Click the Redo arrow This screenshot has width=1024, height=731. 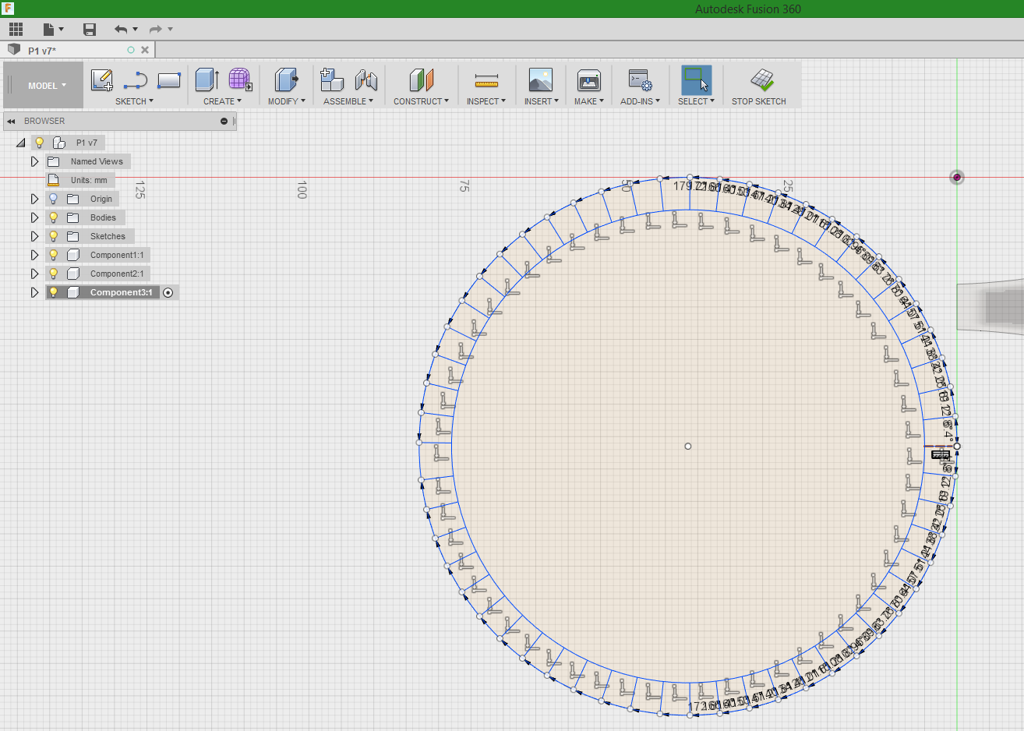tap(156, 30)
